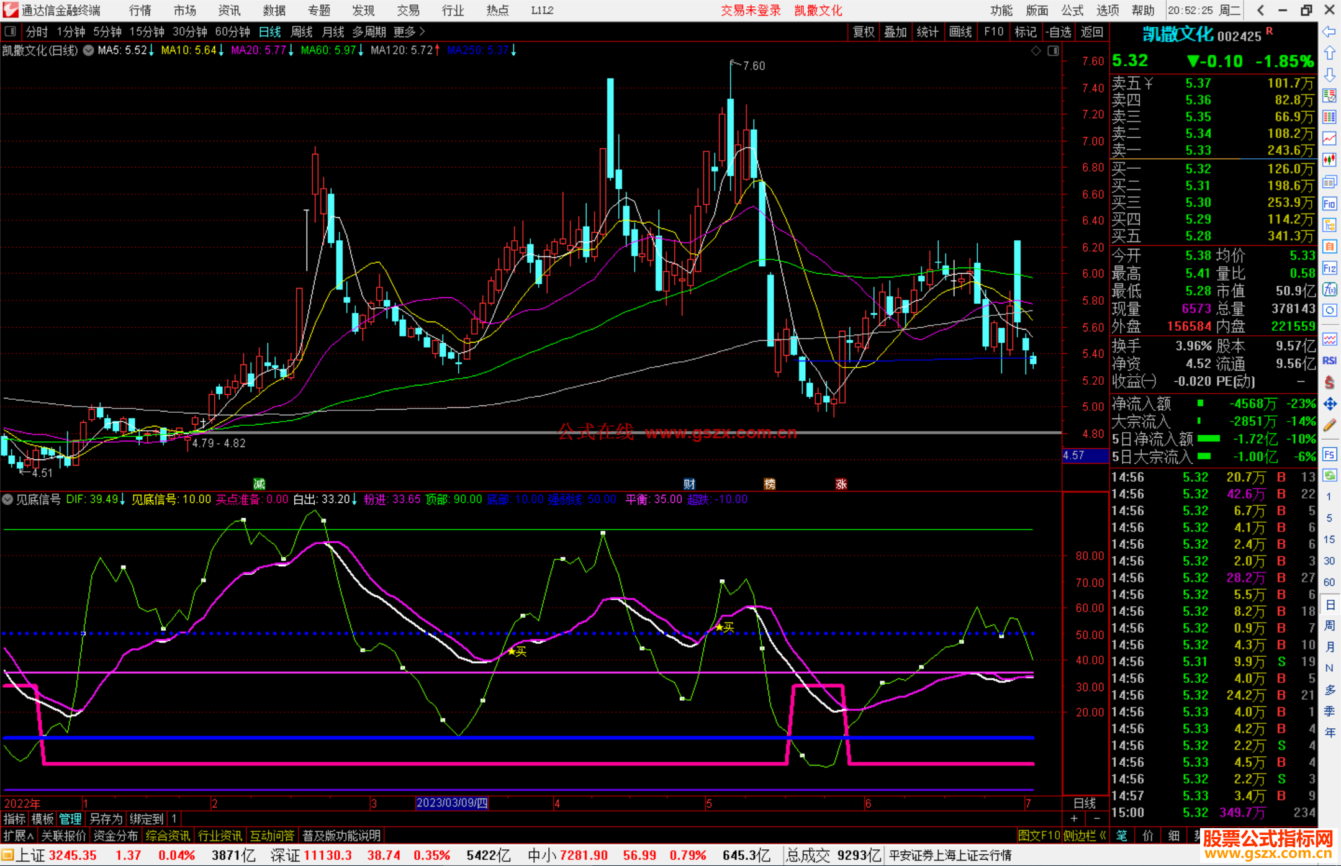This screenshot has width=1341, height=866.
Task: Select the 日 period in right sidebar
Action: [1329, 604]
